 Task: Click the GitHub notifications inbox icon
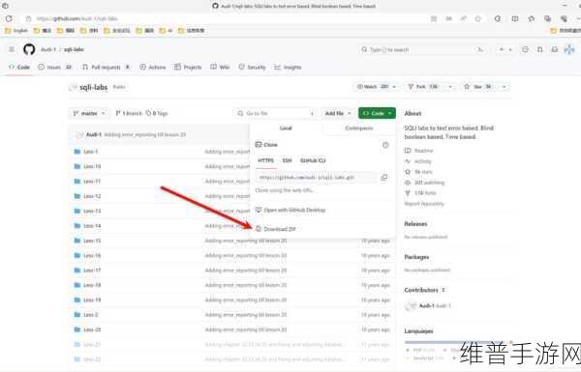[x=554, y=49]
